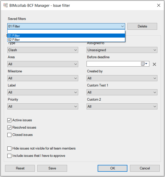The width and height of the screenshot is (165, 177).
Task: Clear the Before deadline date with X
Action: pos(154,64)
